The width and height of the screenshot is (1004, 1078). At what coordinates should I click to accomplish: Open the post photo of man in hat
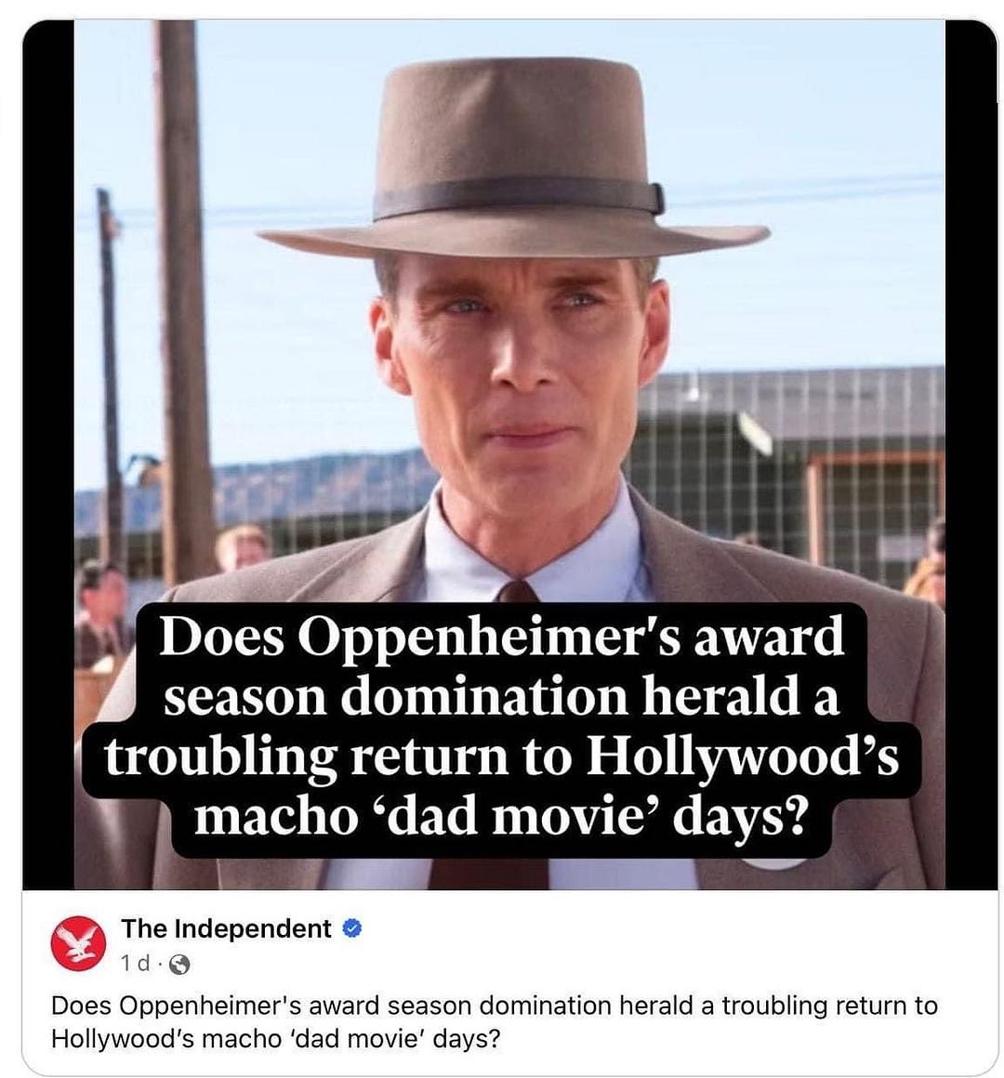(509, 454)
